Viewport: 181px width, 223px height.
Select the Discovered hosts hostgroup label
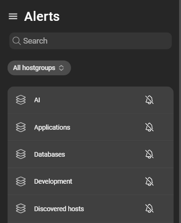pos(59,209)
